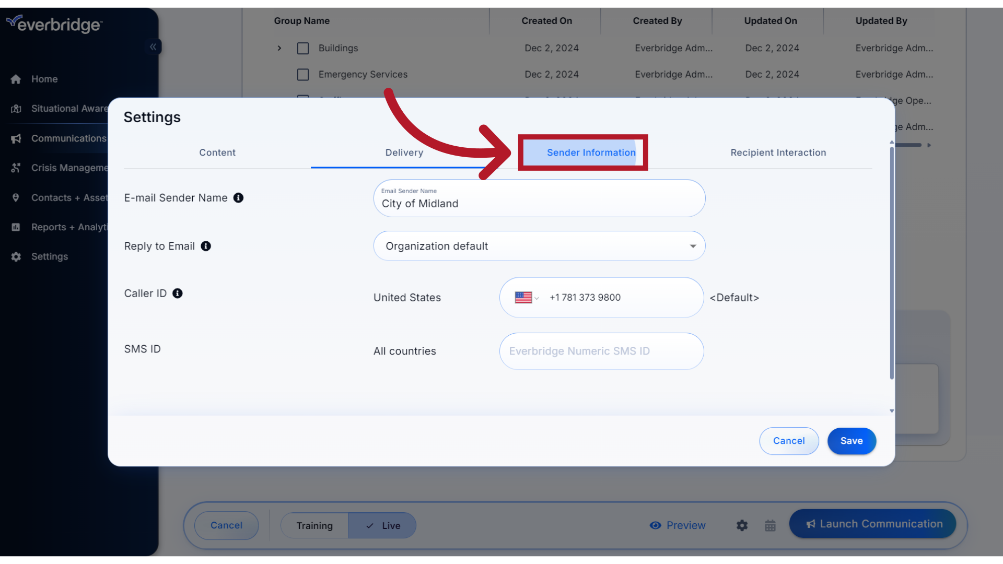Click the <Default> caller ID label
The image size is (1003, 564).
click(x=734, y=298)
